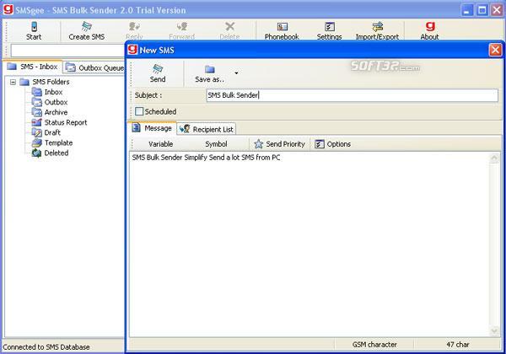Click the Save as.. folder icon
Screen dimensions: 506x354
(210, 69)
